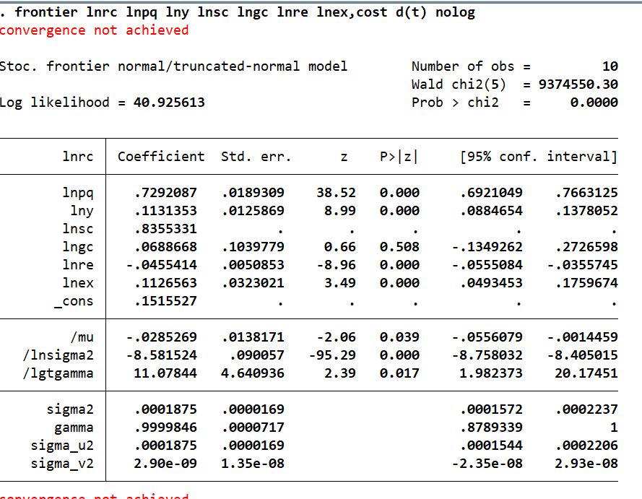642x499 pixels.
Task: Click the Log likelihood value 40.925613
Action: pos(169,103)
